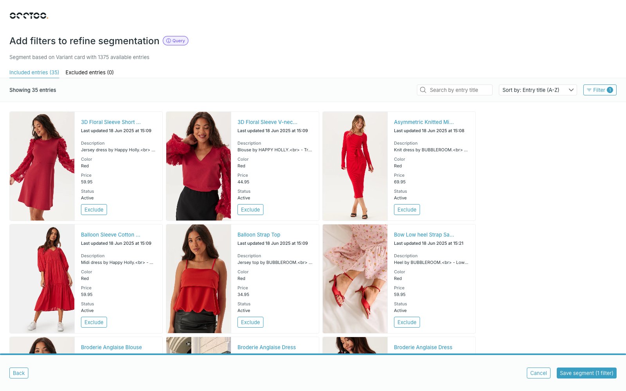Image resolution: width=626 pixels, height=391 pixels.
Task: Open the 3D Floral Sleeve Short entry
Action: [x=111, y=122]
